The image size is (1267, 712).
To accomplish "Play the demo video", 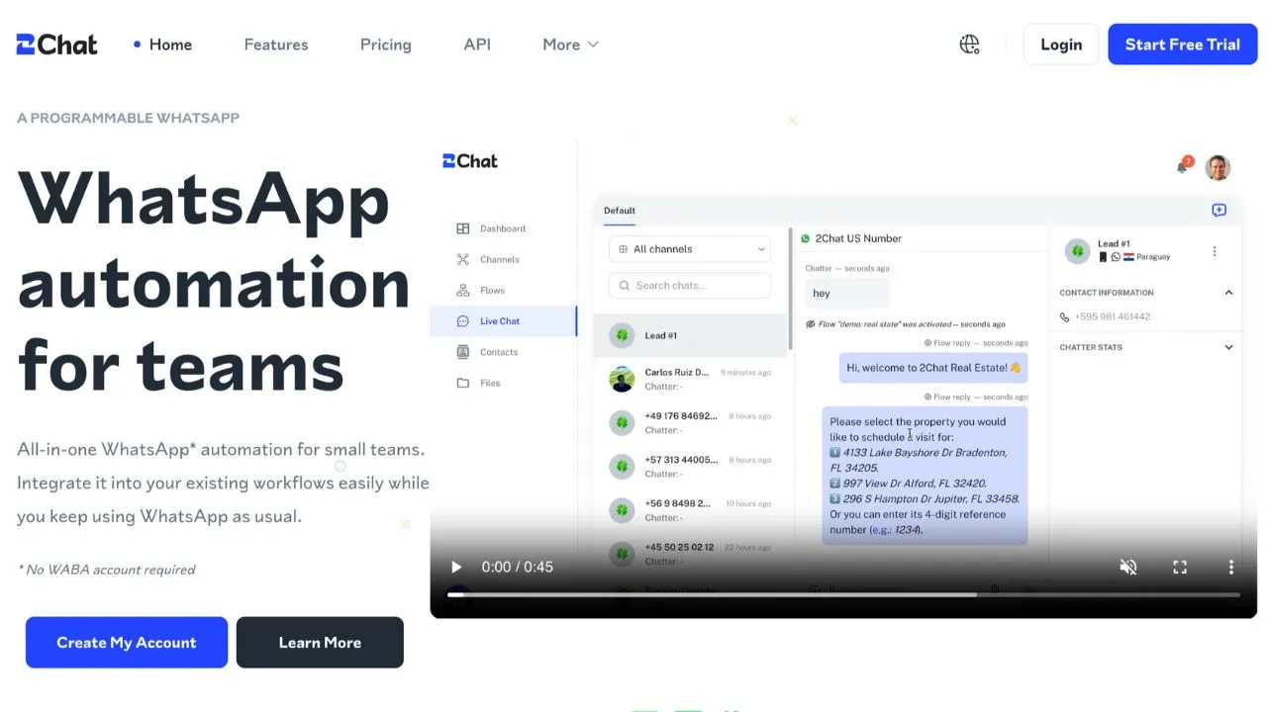I will [x=456, y=567].
